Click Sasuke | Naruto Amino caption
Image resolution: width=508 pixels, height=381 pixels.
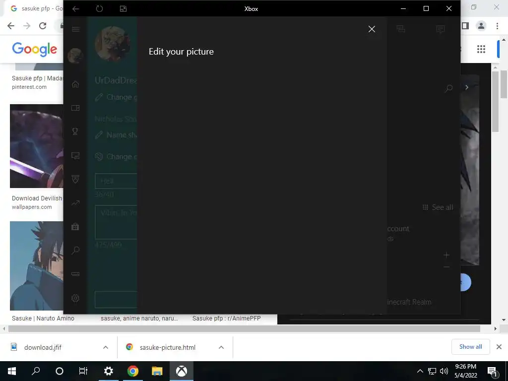(43, 318)
